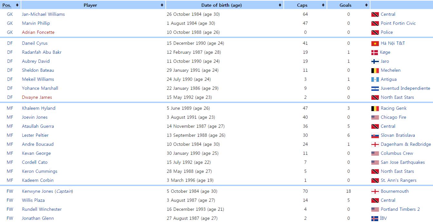
Task: Click Vietnam flag icon beside Hà Nội T&T
Action: pyautogui.click(x=375, y=43)
